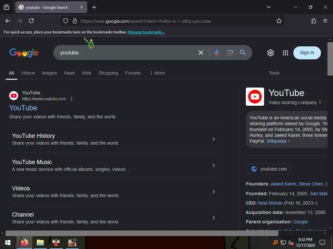Reload the page with refresh icon
Image resolution: width=333 pixels, height=249 pixels.
pos(31,21)
